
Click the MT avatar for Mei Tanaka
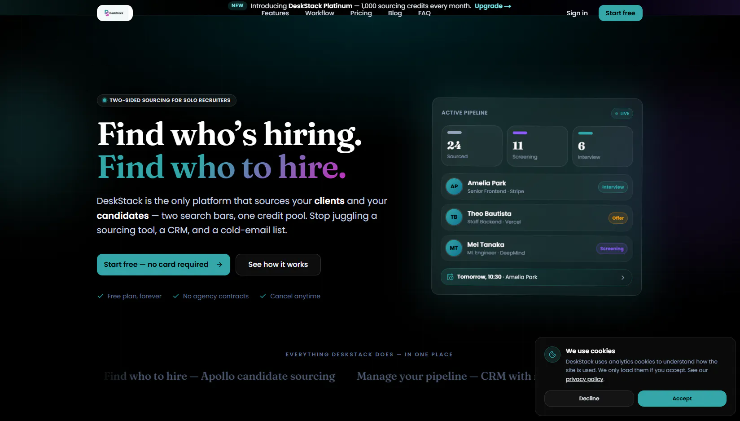coord(454,248)
